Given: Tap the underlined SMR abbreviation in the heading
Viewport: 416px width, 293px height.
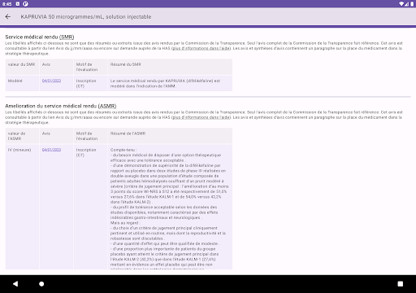Looking at the screenshot, I should point(67,37).
